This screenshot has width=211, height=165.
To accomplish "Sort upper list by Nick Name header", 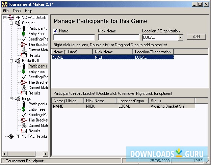I will point(113,52).
